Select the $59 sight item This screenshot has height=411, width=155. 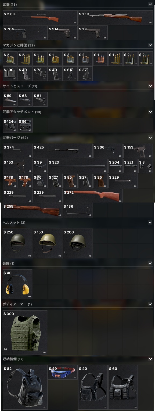[x=10, y=99]
